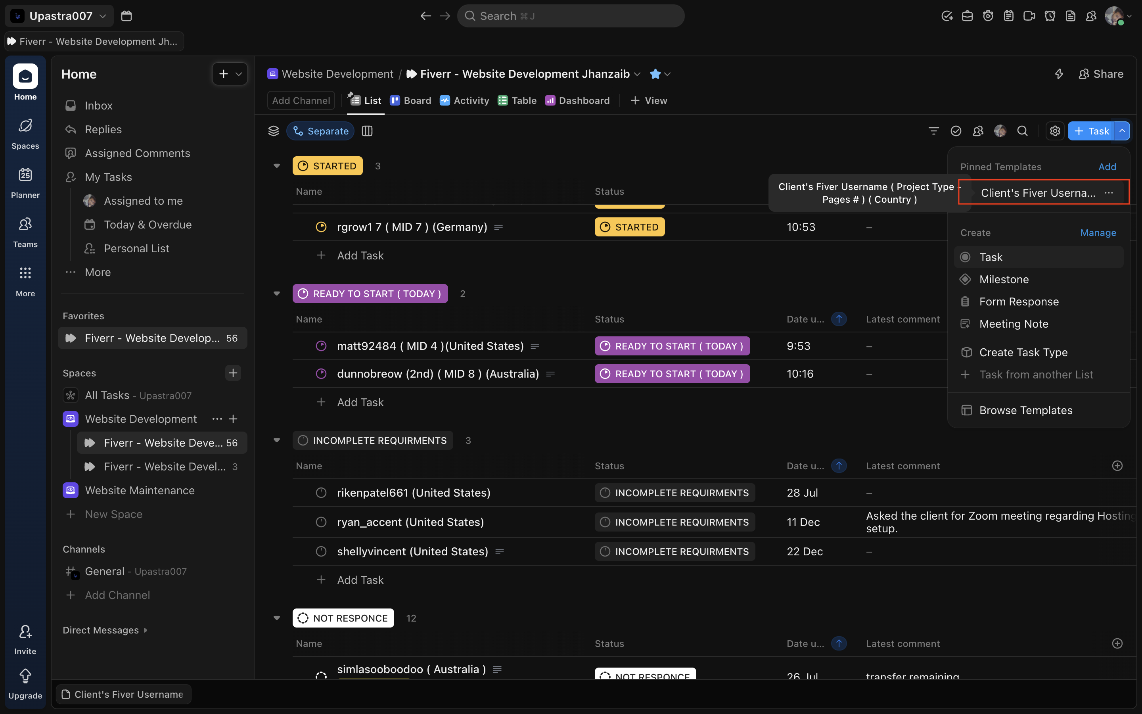The image size is (1142, 714).
Task: Collapse the NOT RESPONCE group arrow
Action: [x=276, y=618]
